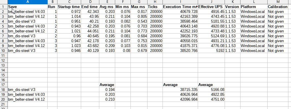Viewport: 291px width, 109px height.
Task: Select column J header
Action: click(x=211, y=2)
